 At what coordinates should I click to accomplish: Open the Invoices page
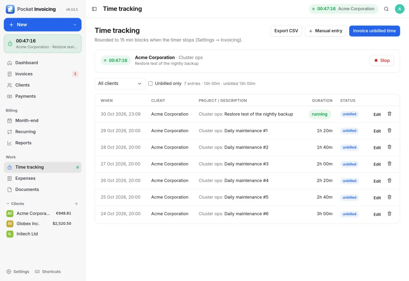point(43,74)
